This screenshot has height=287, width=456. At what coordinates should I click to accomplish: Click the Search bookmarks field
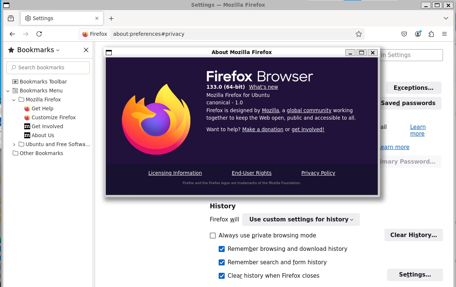48,67
